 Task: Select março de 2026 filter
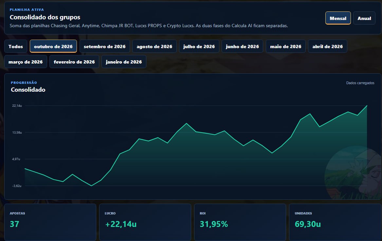26,62
